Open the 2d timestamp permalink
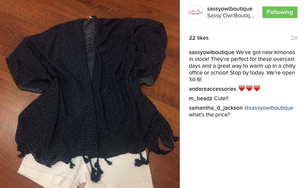Viewport: 304px width, 188px height. (294, 38)
